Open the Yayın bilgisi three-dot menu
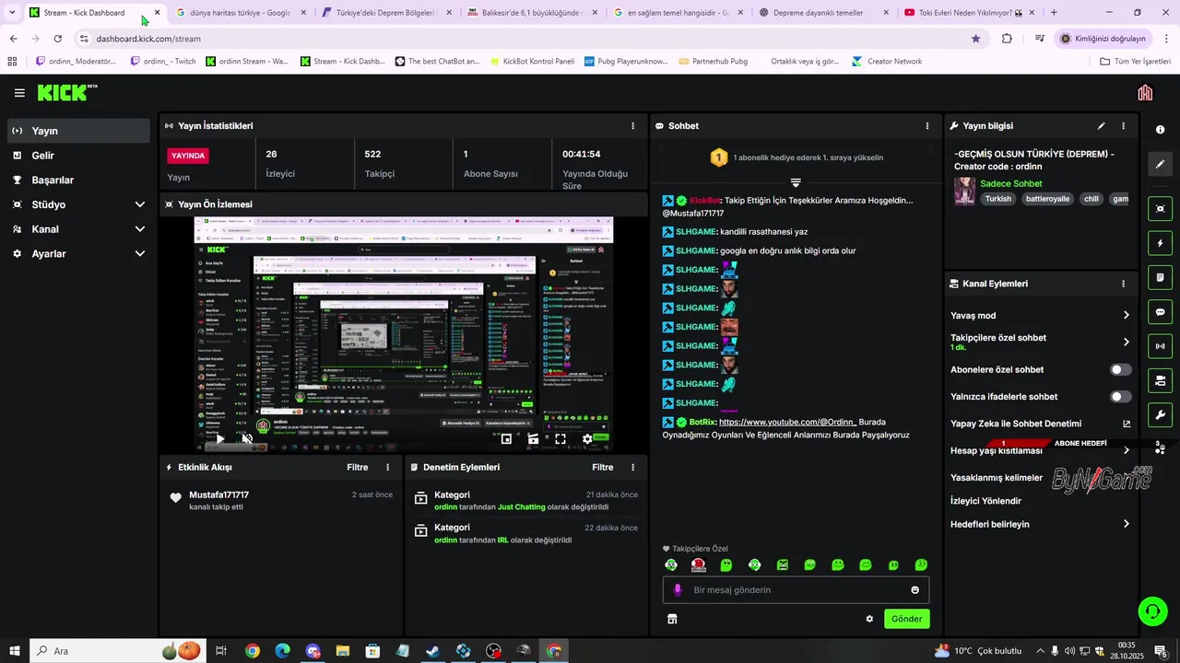The image size is (1180, 663). (x=1123, y=126)
